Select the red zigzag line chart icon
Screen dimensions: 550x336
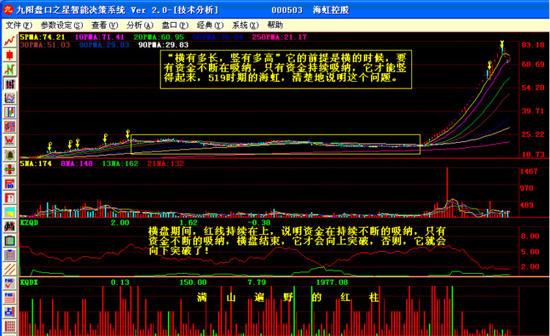tap(10, 41)
